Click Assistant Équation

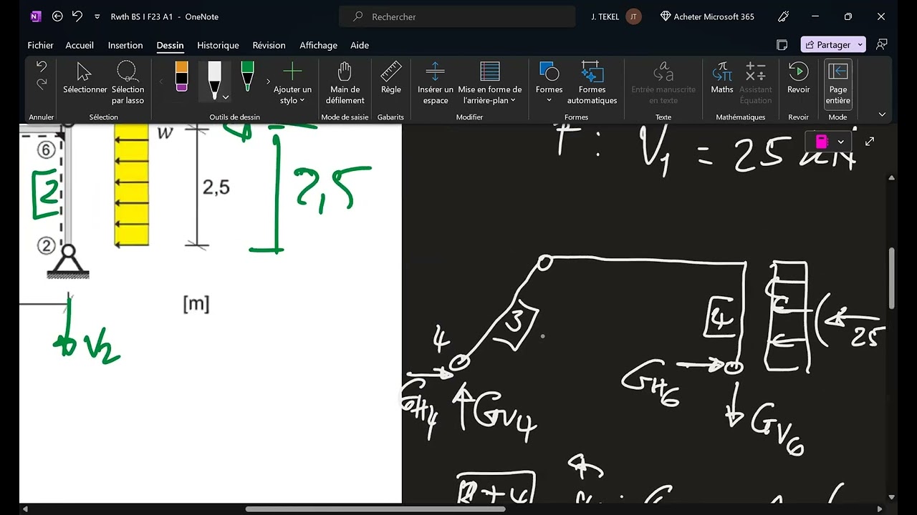[x=756, y=84]
